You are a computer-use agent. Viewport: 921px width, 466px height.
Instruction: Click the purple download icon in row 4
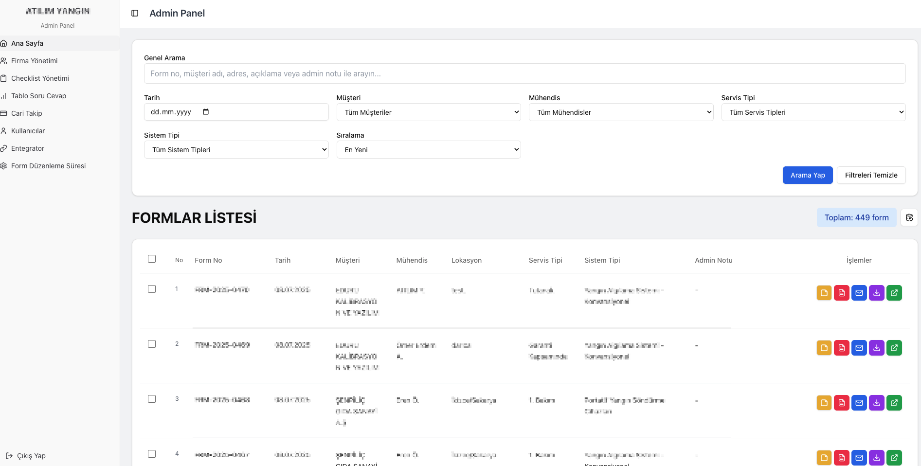(876, 458)
